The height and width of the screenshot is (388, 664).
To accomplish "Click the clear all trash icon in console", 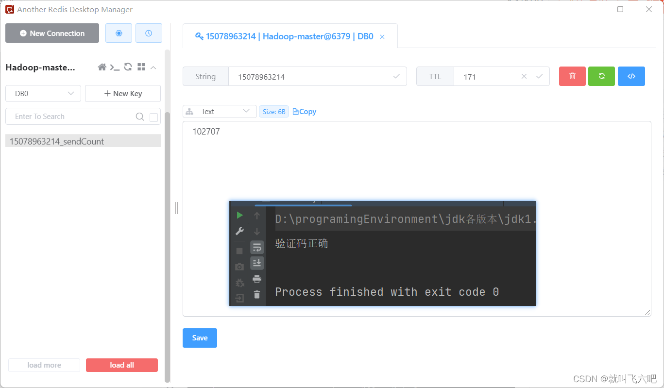I will click(x=257, y=294).
